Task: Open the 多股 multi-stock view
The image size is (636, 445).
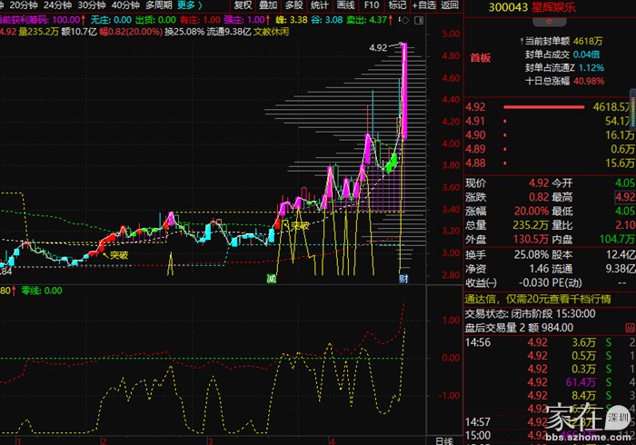Action: click(294, 5)
